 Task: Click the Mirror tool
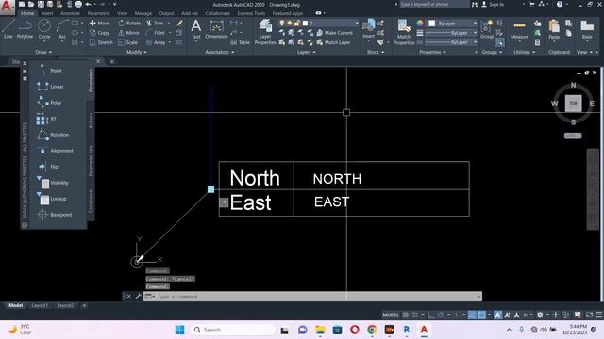(x=129, y=33)
